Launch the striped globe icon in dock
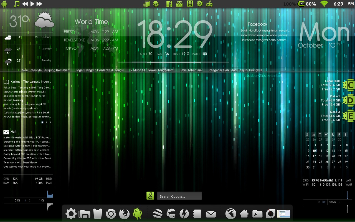This screenshot has height=222, width=355. pos(158,214)
